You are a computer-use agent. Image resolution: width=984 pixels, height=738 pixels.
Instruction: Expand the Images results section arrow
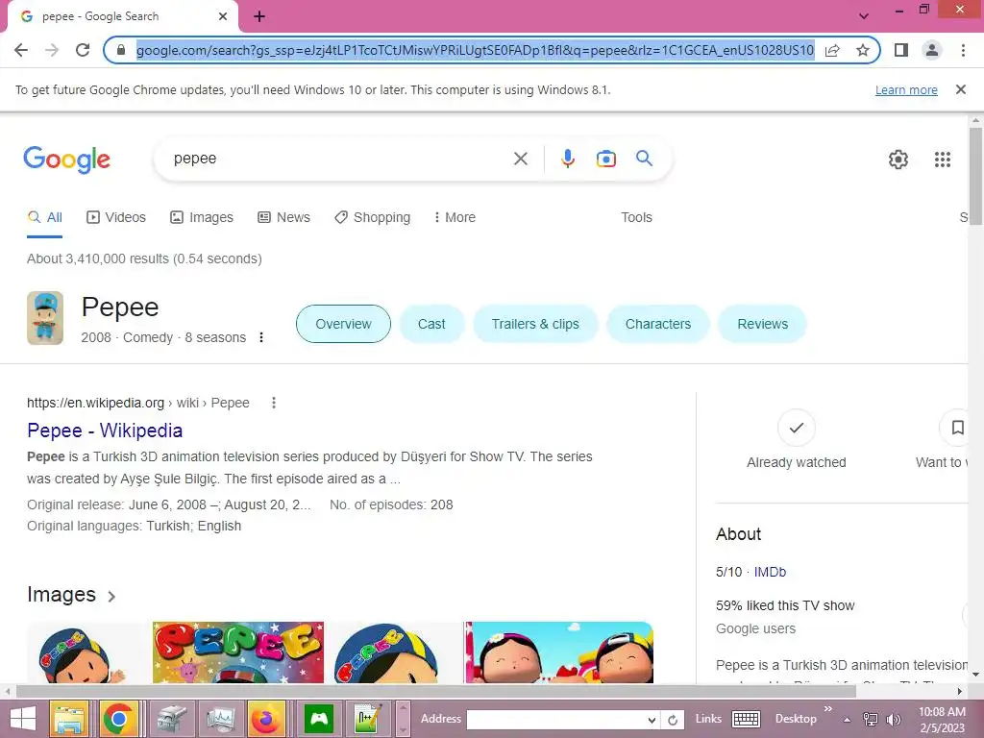pyautogui.click(x=111, y=596)
